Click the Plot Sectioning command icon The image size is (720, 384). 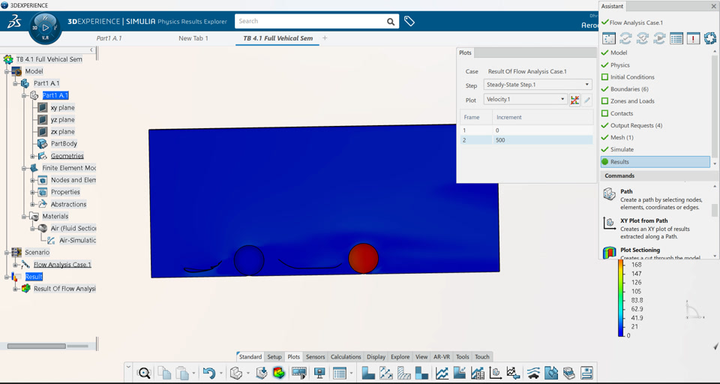click(609, 252)
